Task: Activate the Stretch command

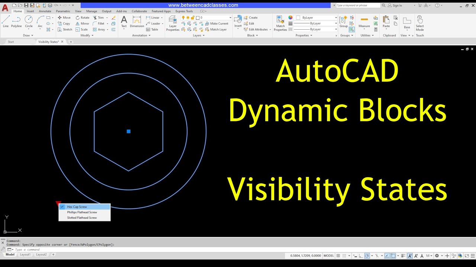Action: (65, 29)
